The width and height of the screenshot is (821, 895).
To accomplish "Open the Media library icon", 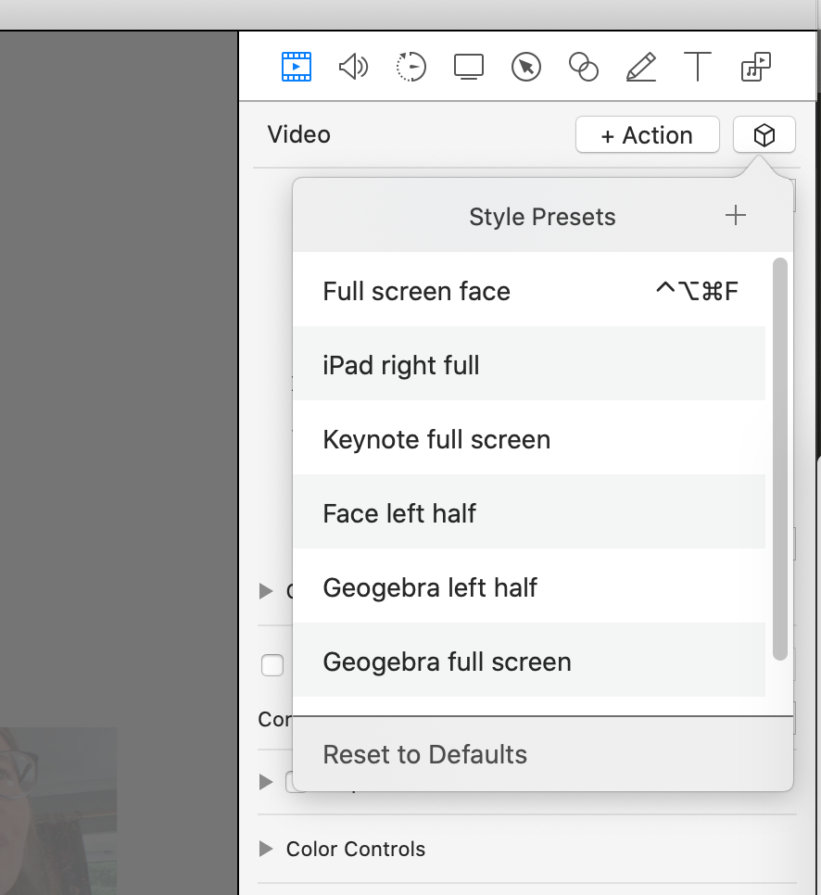I will coord(756,67).
